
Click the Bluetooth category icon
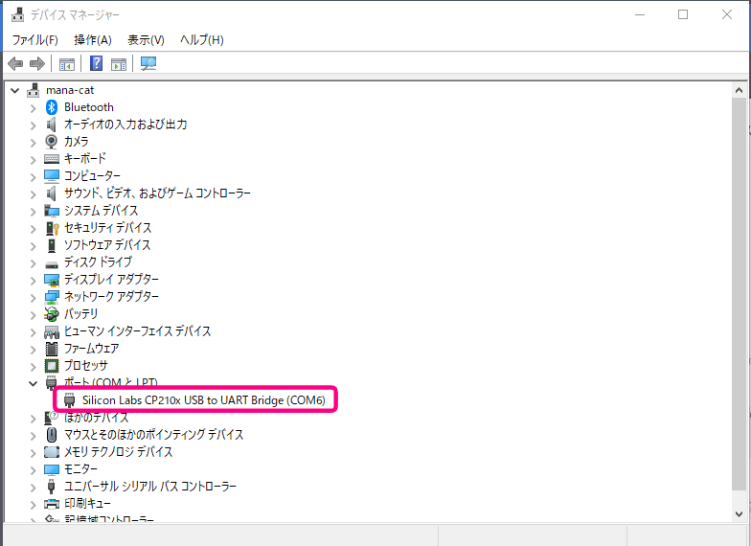tap(52, 107)
